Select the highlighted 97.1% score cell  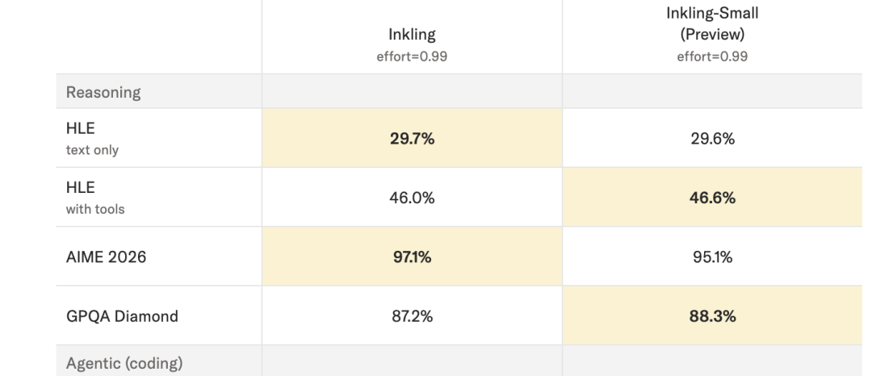coord(412,257)
